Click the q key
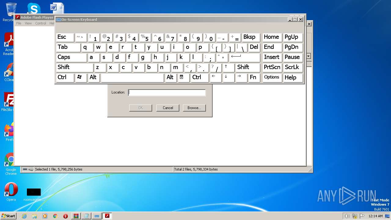 click(x=88, y=47)
